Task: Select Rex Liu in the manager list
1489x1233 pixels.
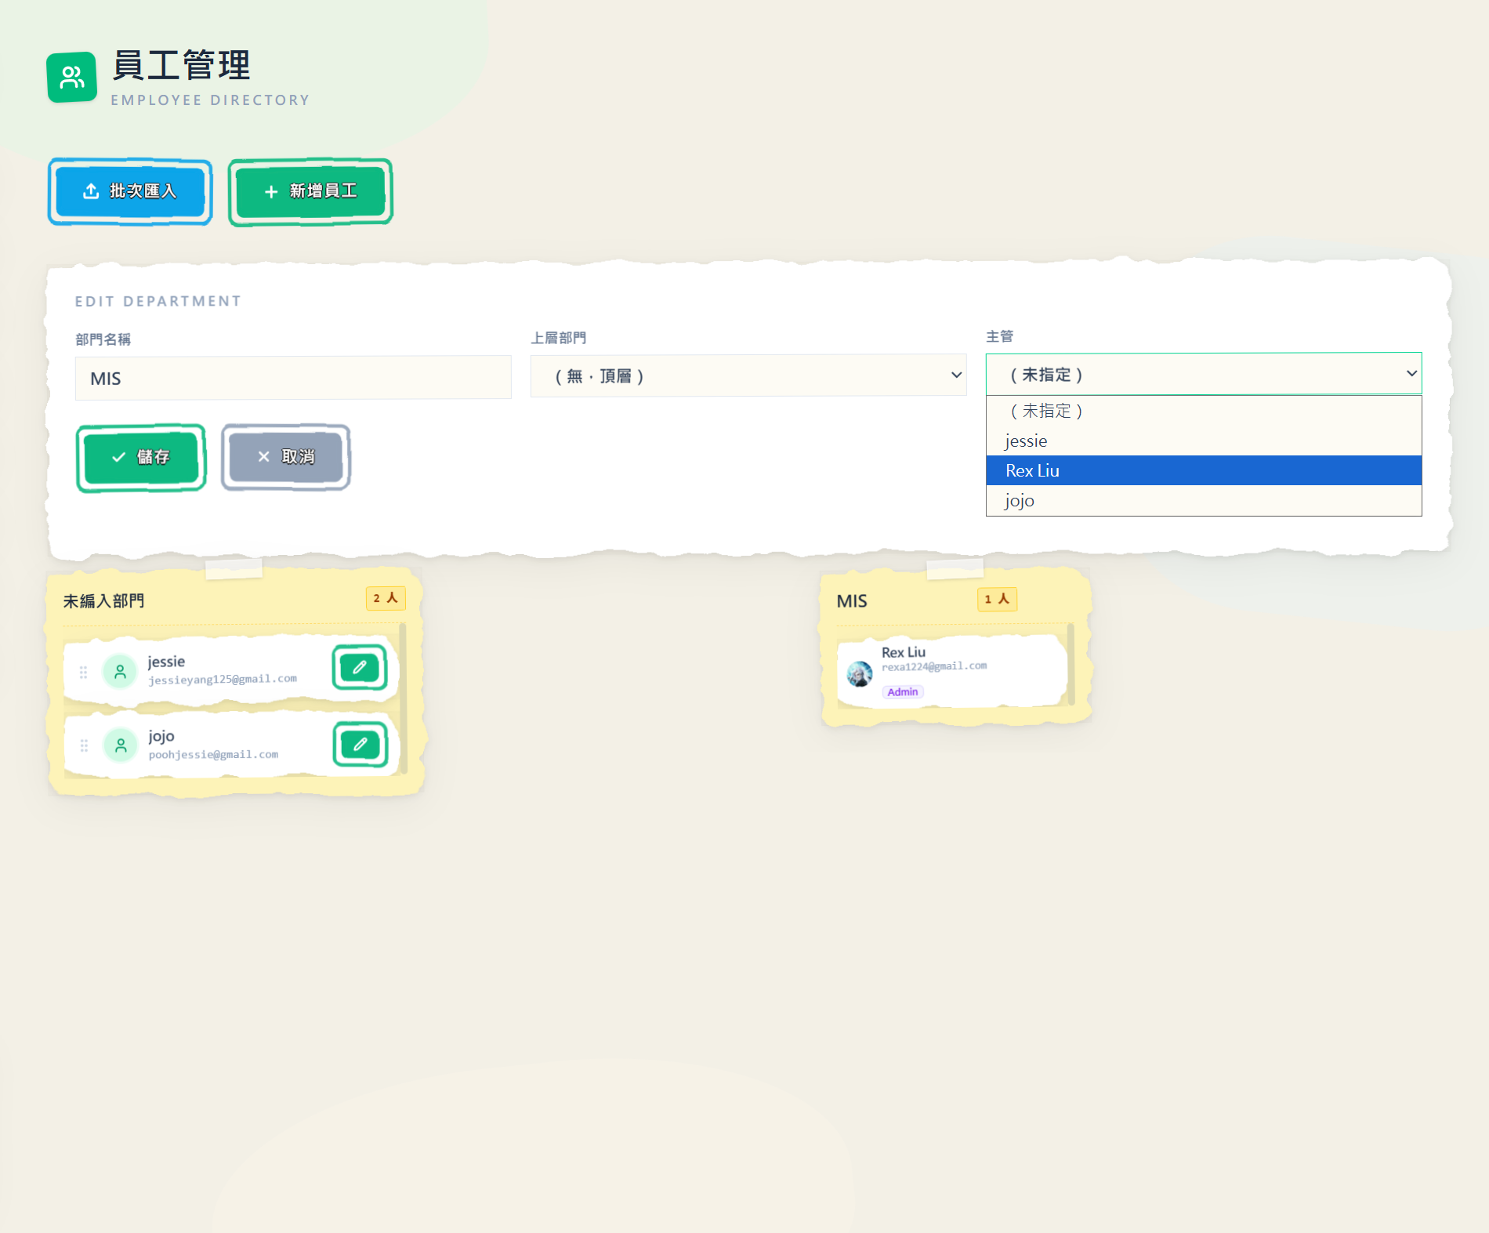Action: point(1204,470)
